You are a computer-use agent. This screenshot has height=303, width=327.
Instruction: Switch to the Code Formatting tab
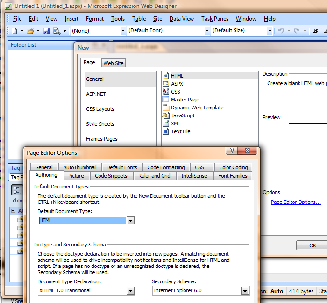tap(166, 167)
